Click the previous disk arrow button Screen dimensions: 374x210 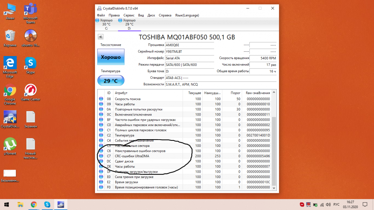coord(100,37)
